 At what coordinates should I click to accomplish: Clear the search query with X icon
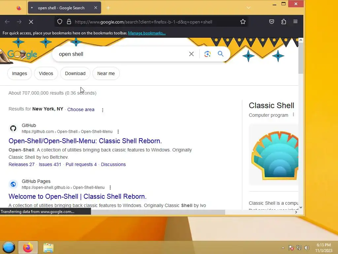point(191,54)
